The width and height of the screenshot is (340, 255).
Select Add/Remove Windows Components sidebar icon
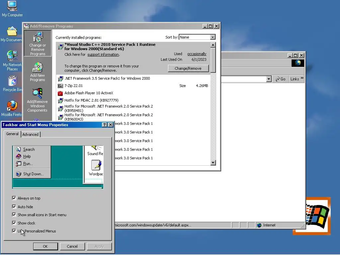click(x=37, y=100)
